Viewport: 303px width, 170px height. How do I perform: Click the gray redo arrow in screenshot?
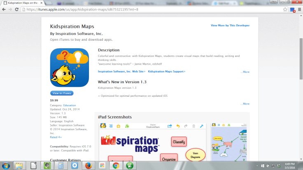[x=186, y=126]
